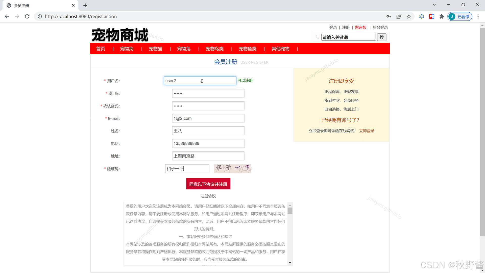Viewport: 485px width, 273px height.
Task: Click the back navigation arrow
Action: (7, 16)
